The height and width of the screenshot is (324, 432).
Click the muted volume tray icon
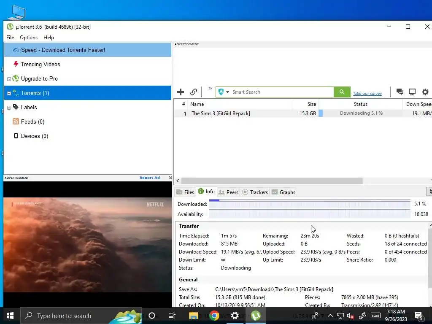[x=351, y=316]
